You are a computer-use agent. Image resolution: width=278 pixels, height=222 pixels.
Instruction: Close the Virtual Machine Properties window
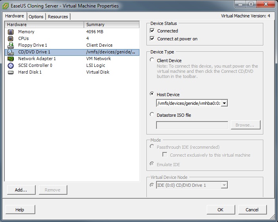click(266, 4)
